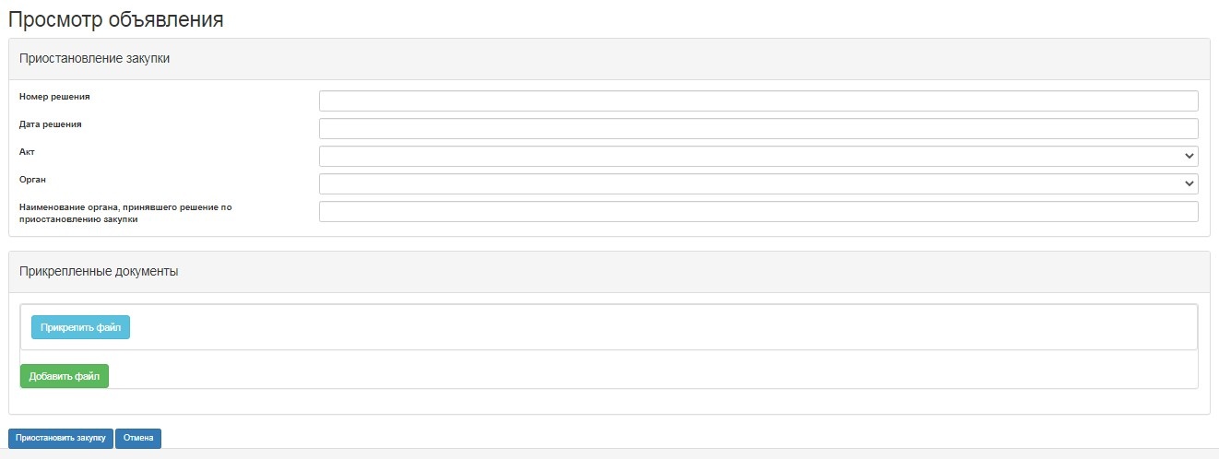Viewport: 1219px width, 459px height.
Task: Click the Дата решения label
Action: [x=51, y=124]
